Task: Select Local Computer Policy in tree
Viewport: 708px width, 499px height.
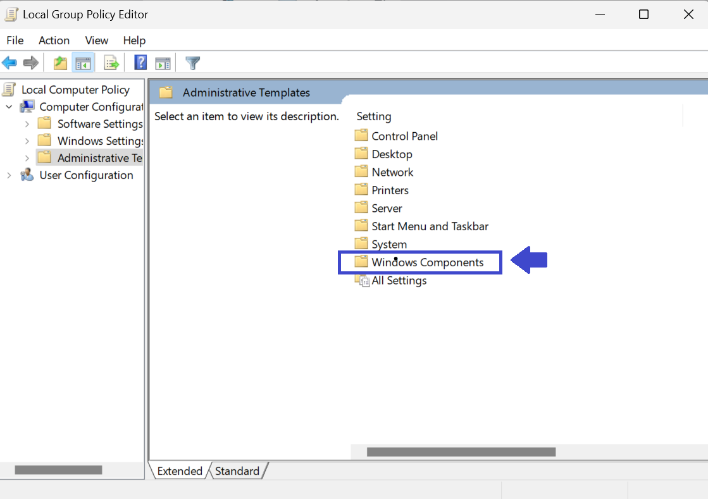Action: pos(75,90)
